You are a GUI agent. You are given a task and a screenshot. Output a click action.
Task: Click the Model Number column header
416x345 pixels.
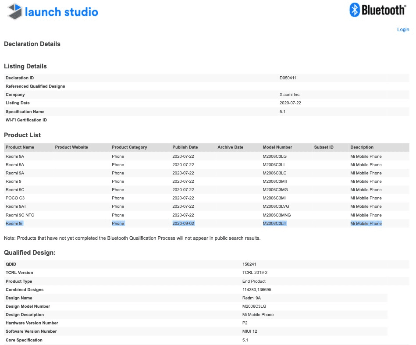(277, 147)
